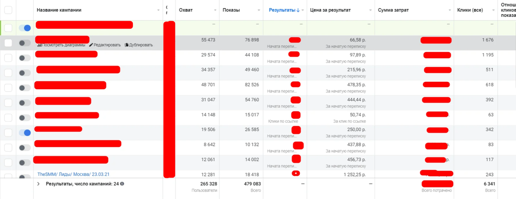Select the checkbox for the row with reach 48 701
This screenshot has height=199, width=516.
8,88
